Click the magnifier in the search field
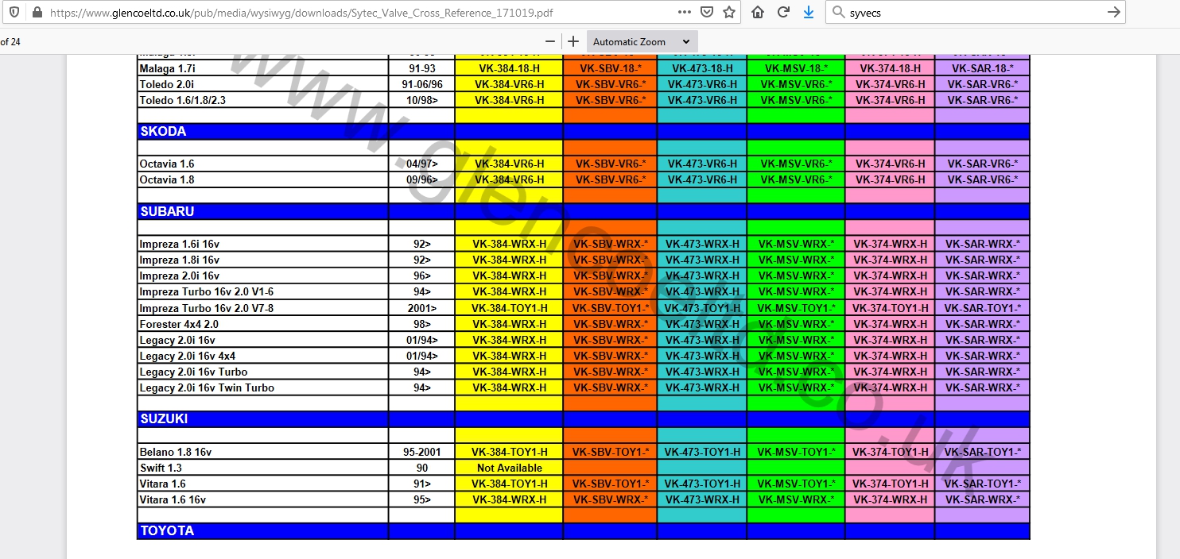Viewport: 1180px width, 559px height. pyautogui.click(x=837, y=12)
